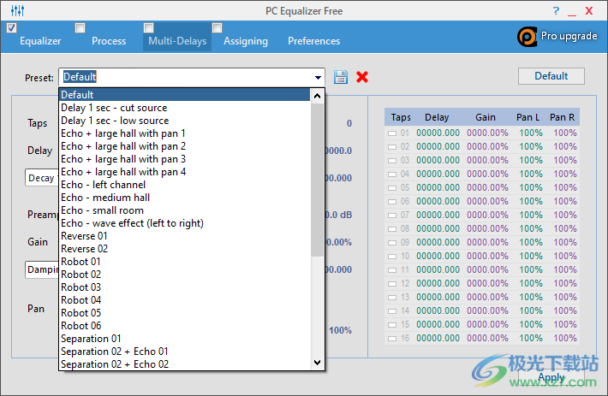
Task: Collapse the Preset dropdown using its arrow
Action: (318, 78)
